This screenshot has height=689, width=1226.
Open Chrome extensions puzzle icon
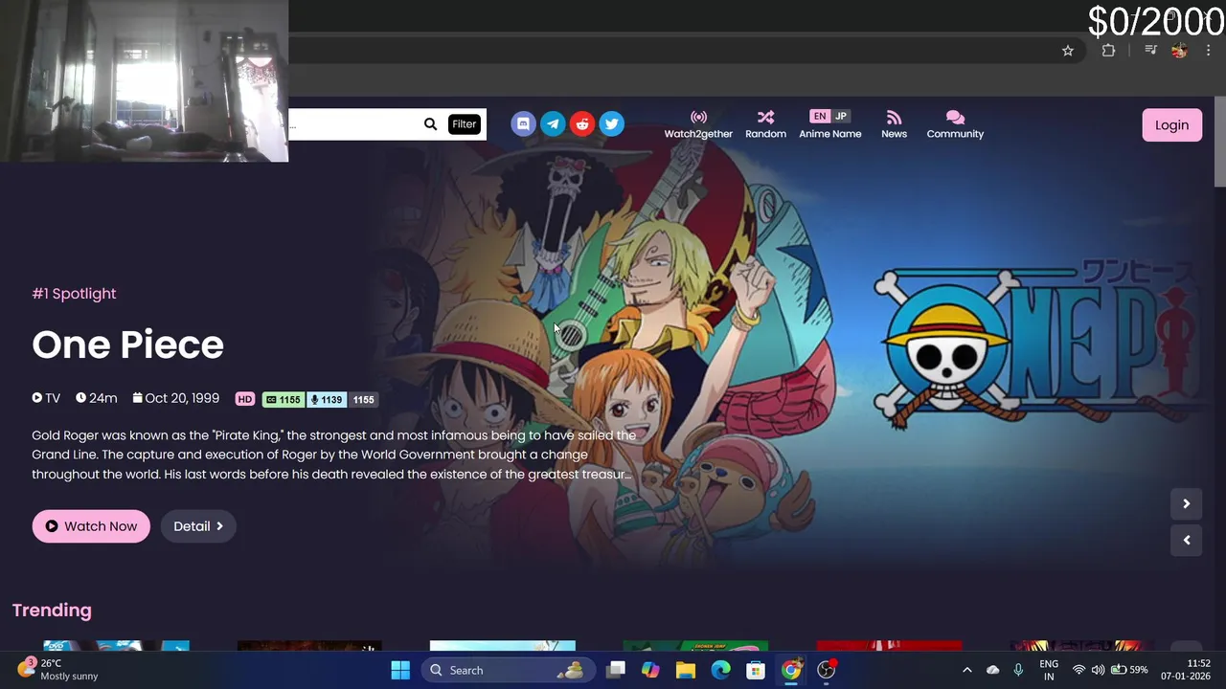click(1108, 51)
